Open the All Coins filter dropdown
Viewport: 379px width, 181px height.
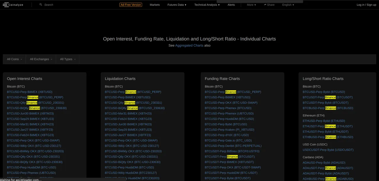pyautogui.click(x=14, y=59)
